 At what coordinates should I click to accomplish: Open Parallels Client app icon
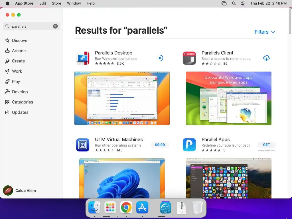point(189,58)
